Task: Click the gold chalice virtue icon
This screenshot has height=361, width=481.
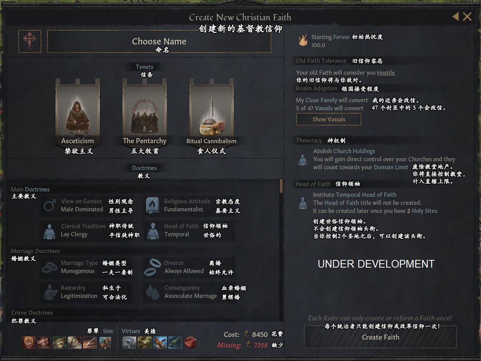Action: 145,342
